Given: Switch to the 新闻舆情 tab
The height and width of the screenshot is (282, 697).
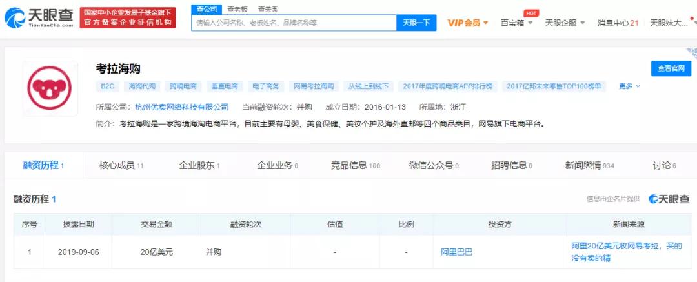Looking at the screenshot, I should point(589,165).
